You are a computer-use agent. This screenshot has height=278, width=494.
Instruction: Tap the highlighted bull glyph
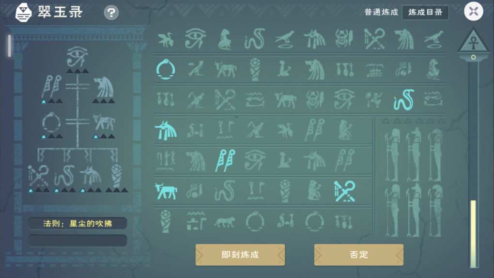coord(166,191)
